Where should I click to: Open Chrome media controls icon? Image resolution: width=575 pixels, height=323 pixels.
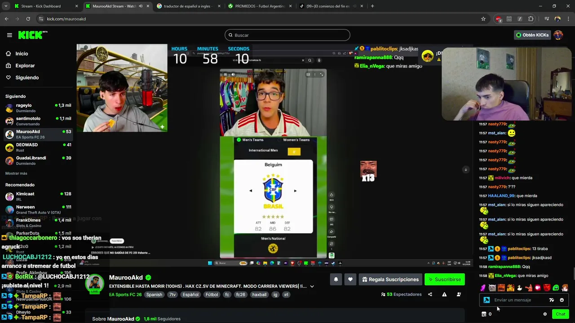click(x=547, y=19)
